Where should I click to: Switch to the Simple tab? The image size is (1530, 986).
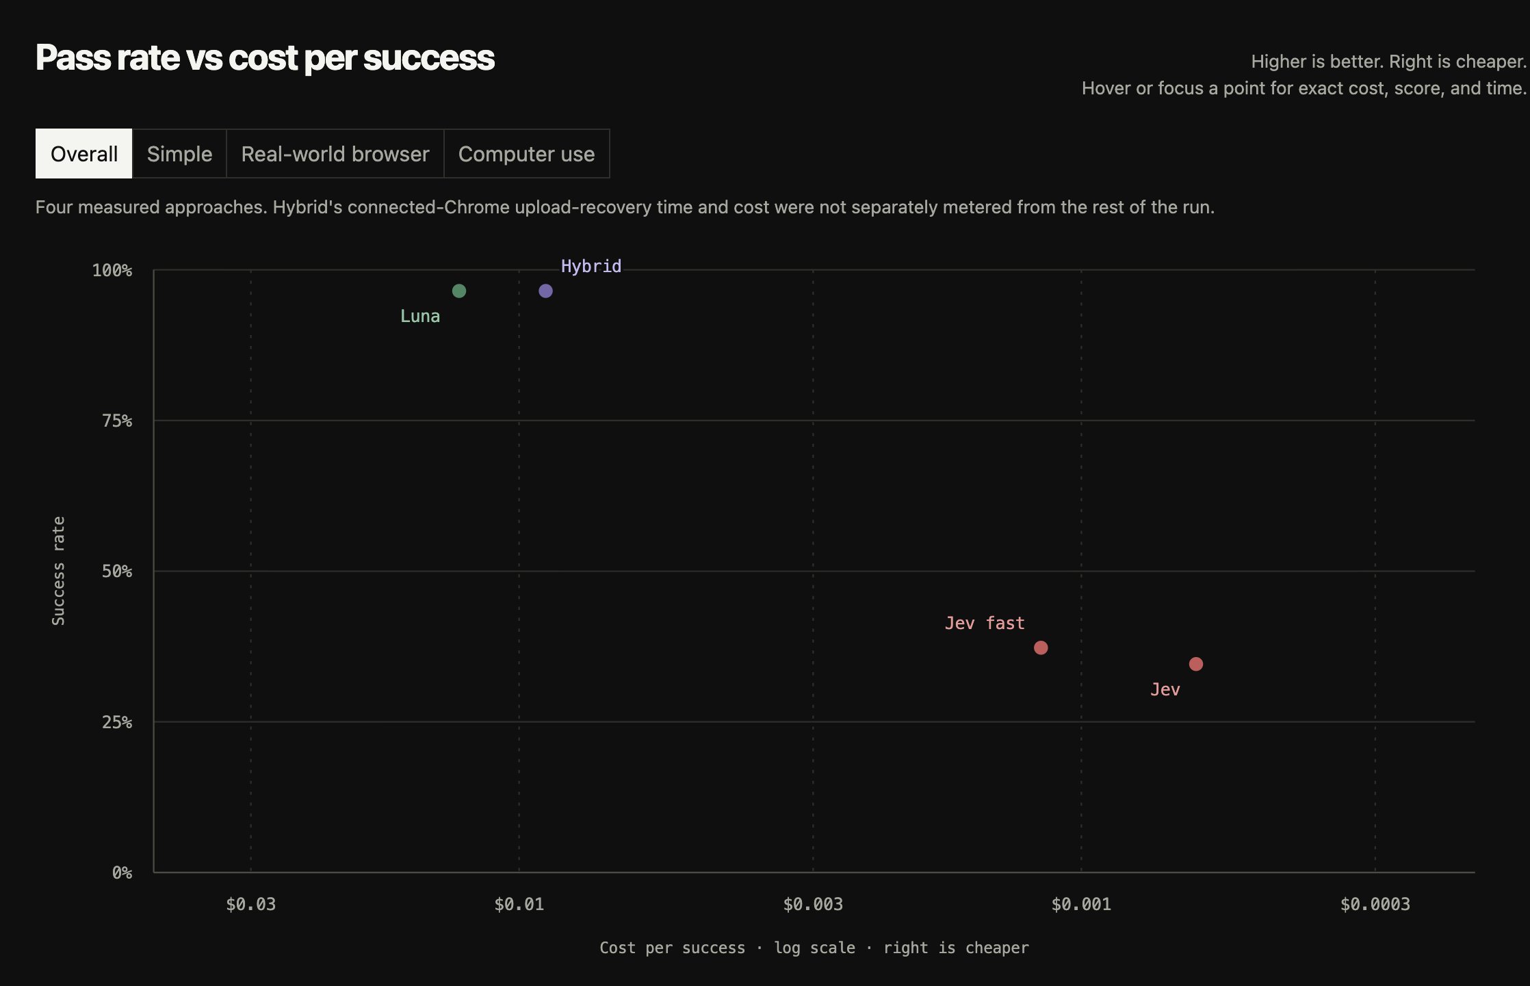pos(179,154)
